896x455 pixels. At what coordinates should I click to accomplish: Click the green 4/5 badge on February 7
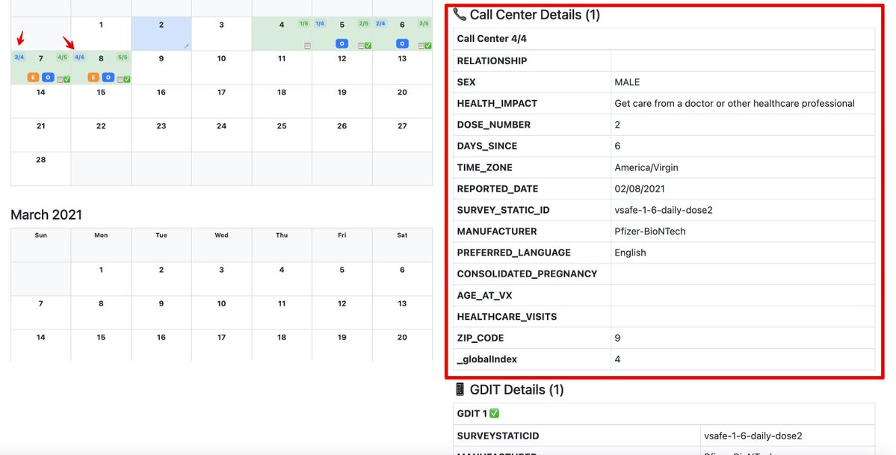click(63, 58)
